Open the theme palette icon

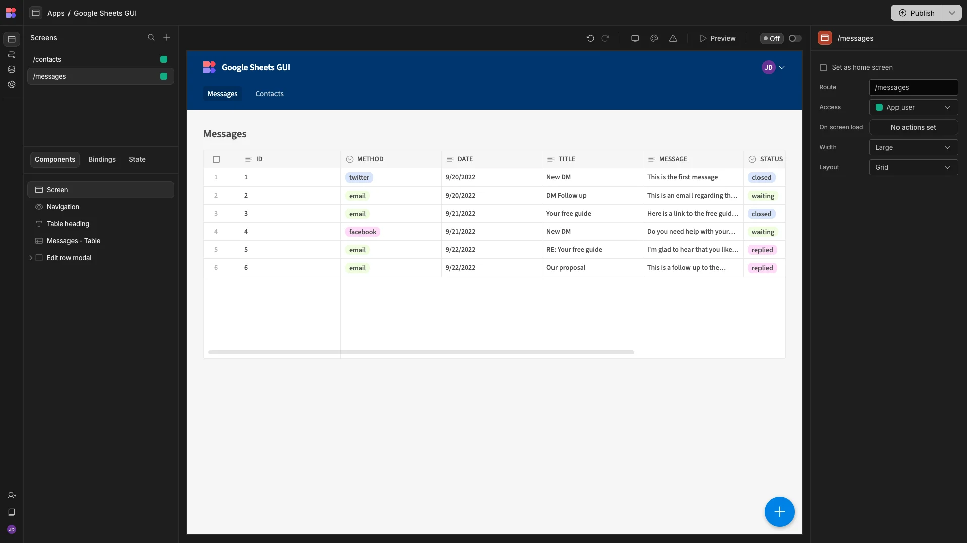point(654,38)
